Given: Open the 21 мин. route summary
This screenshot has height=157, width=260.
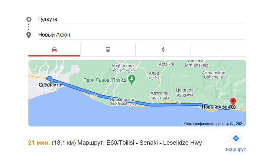Looking at the screenshot, I should point(39,142).
